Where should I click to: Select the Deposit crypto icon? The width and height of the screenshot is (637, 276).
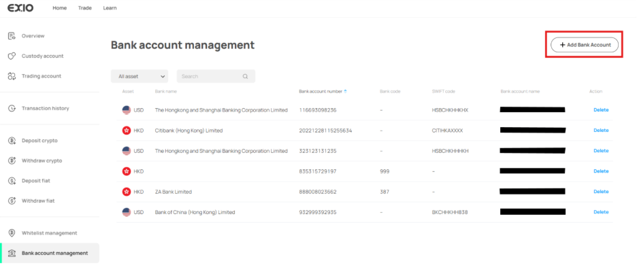point(12,141)
